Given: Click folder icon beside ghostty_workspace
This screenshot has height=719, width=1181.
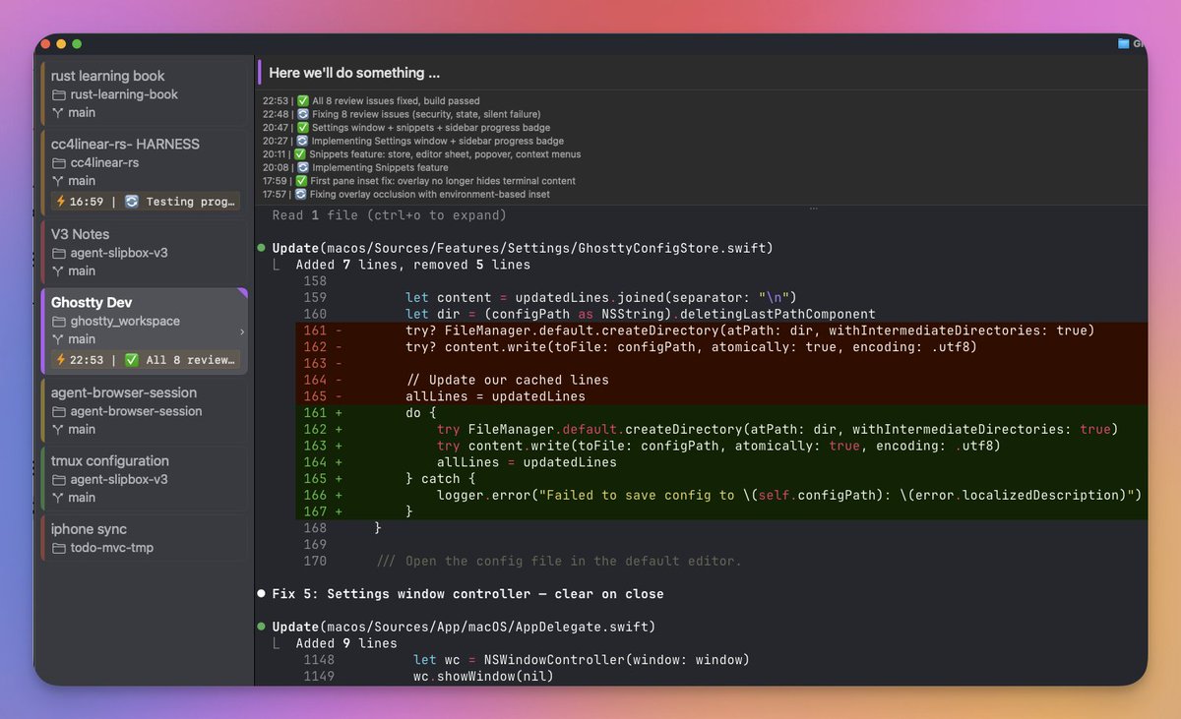Looking at the screenshot, I should 58,322.
